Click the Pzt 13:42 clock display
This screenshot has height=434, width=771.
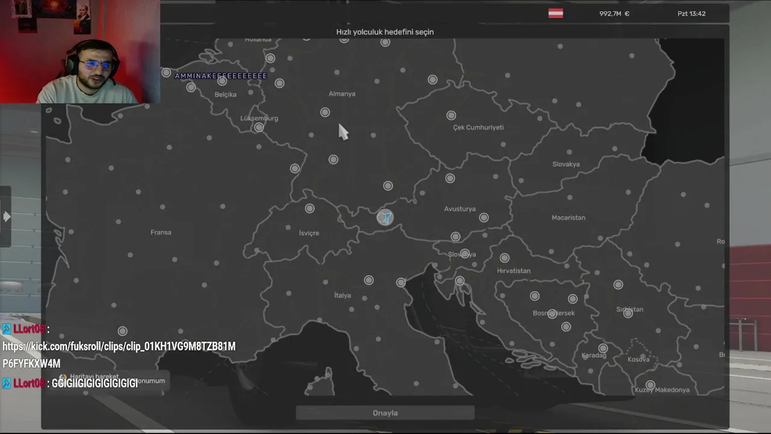click(691, 13)
